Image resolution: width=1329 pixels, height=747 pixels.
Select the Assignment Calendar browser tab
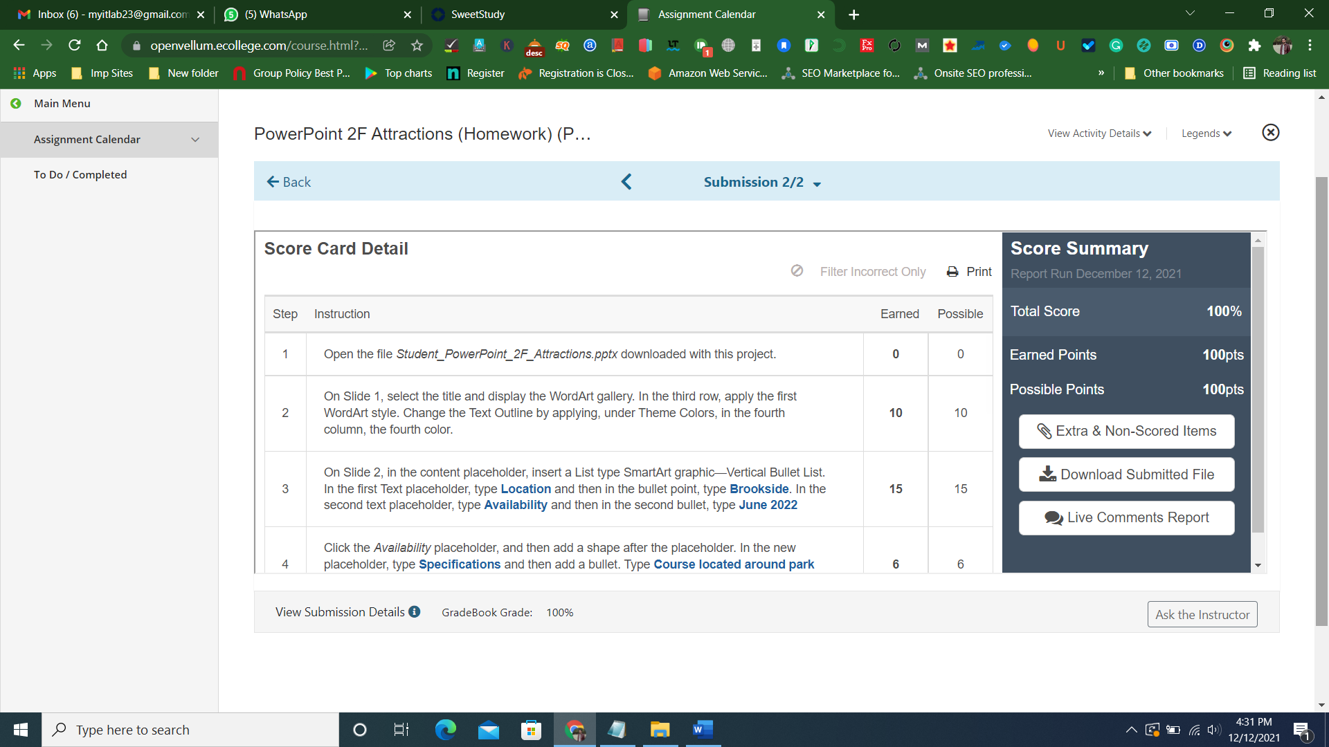pyautogui.click(x=730, y=15)
